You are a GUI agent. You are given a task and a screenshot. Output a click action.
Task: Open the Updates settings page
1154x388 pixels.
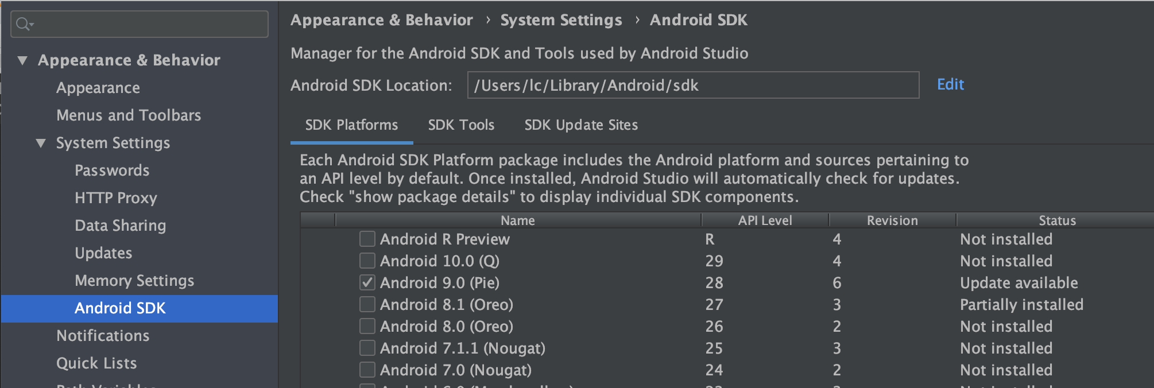[103, 253]
